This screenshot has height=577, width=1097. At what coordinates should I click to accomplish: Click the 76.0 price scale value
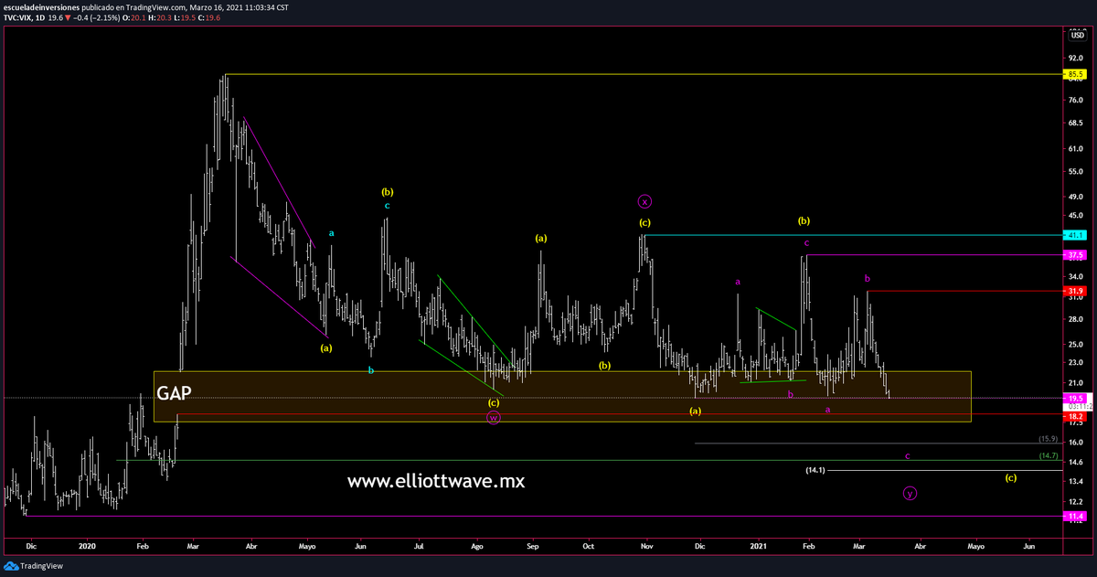point(1075,101)
